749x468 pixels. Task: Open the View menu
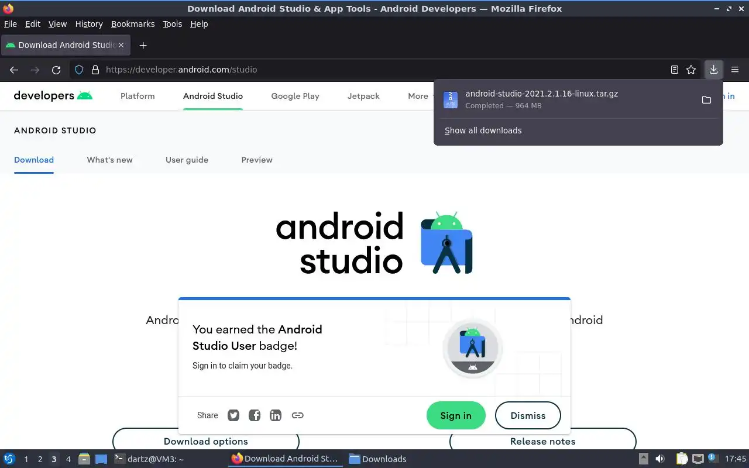(57, 24)
